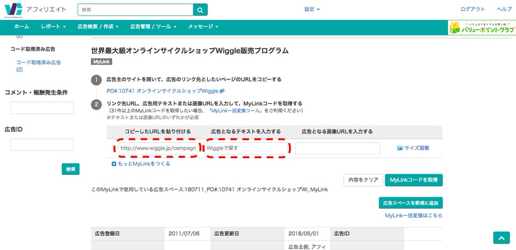Click the plus icon for もっとMyLinkをつくる
516x250 pixels.
pos(114,164)
